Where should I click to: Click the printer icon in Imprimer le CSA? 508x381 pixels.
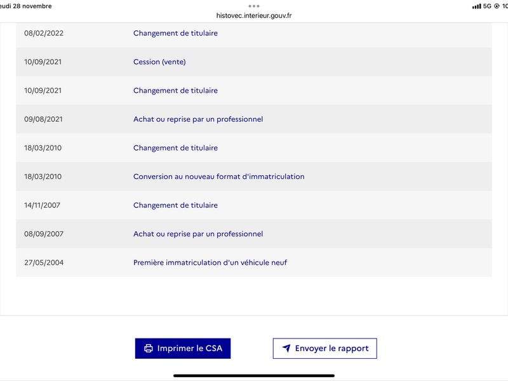tap(149, 348)
